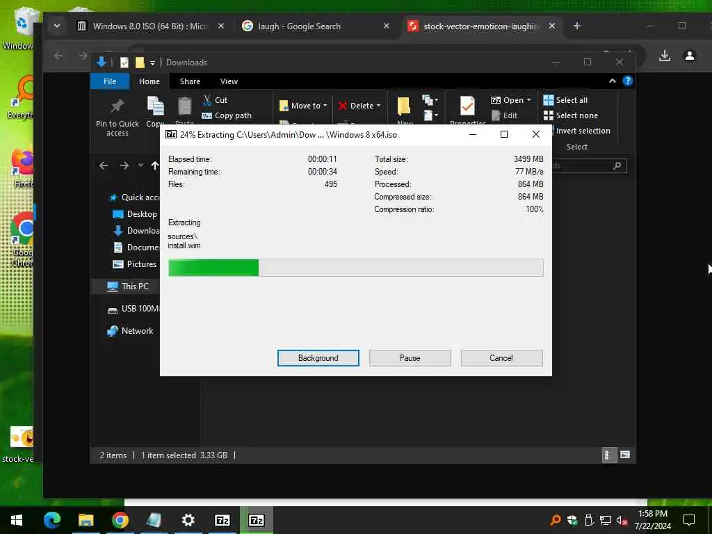Screen dimensions: 712x534
Task: Switch to the Home ribbon tab
Action: [x=149, y=81]
